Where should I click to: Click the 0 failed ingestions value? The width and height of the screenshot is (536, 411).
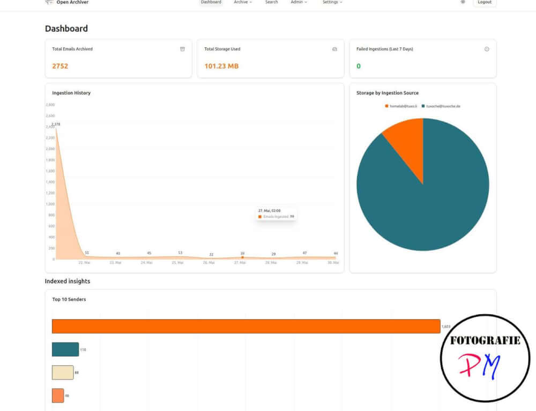tap(359, 66)
